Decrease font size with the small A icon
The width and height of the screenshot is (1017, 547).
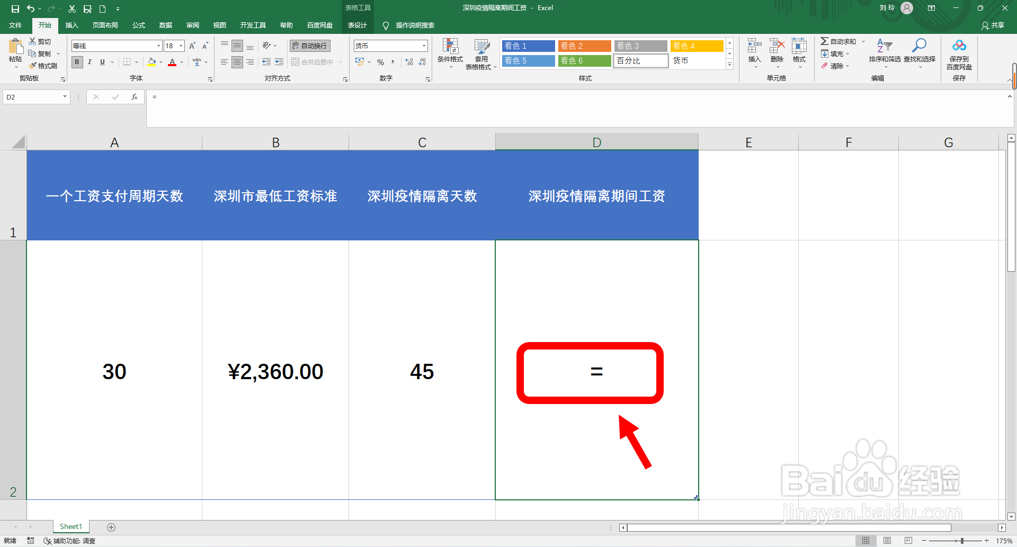(205, 46)
